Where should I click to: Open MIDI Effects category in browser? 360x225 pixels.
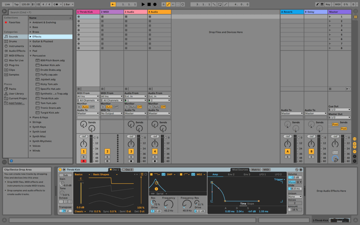[16, 56]
